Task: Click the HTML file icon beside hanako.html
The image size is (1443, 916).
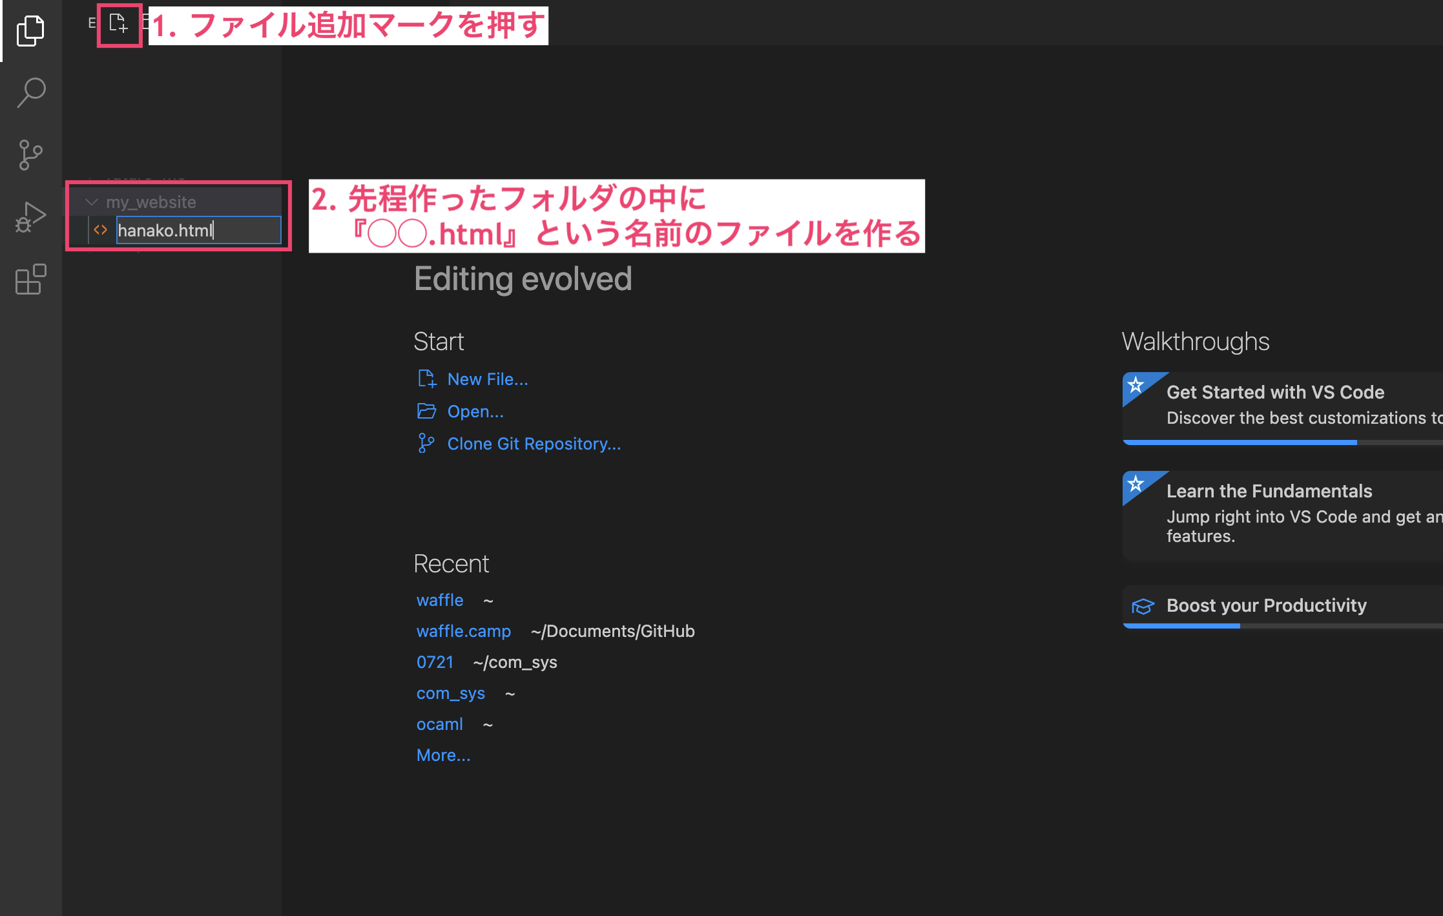Action: point(101,230)
